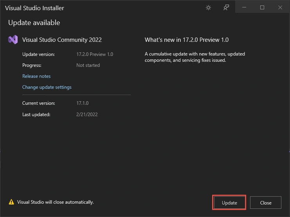Click the last updated date 2/21/2022
This screenshot has height=217, width=290.
(x=87, y=115)
